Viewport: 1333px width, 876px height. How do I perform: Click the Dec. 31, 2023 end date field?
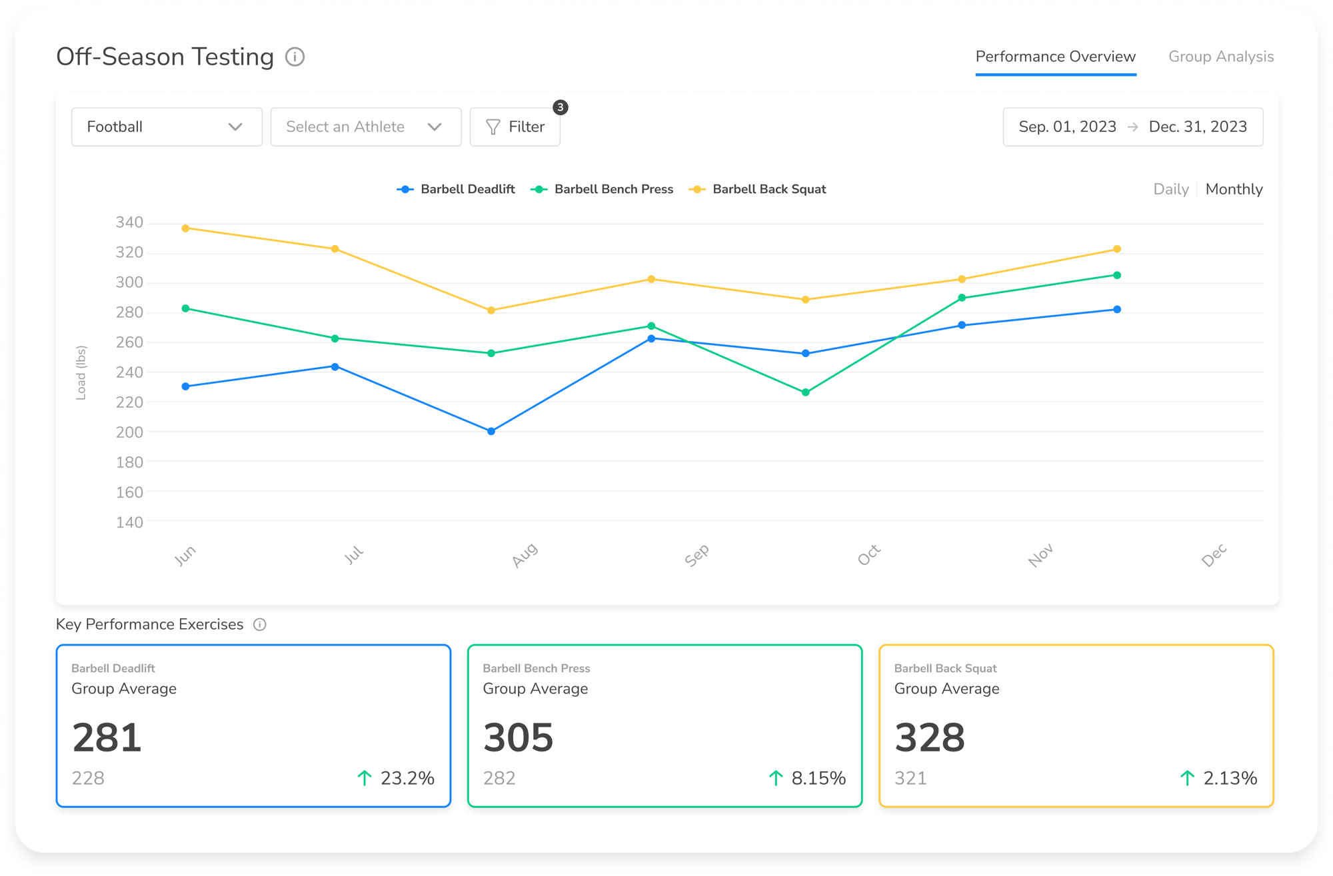point(1198,127)
